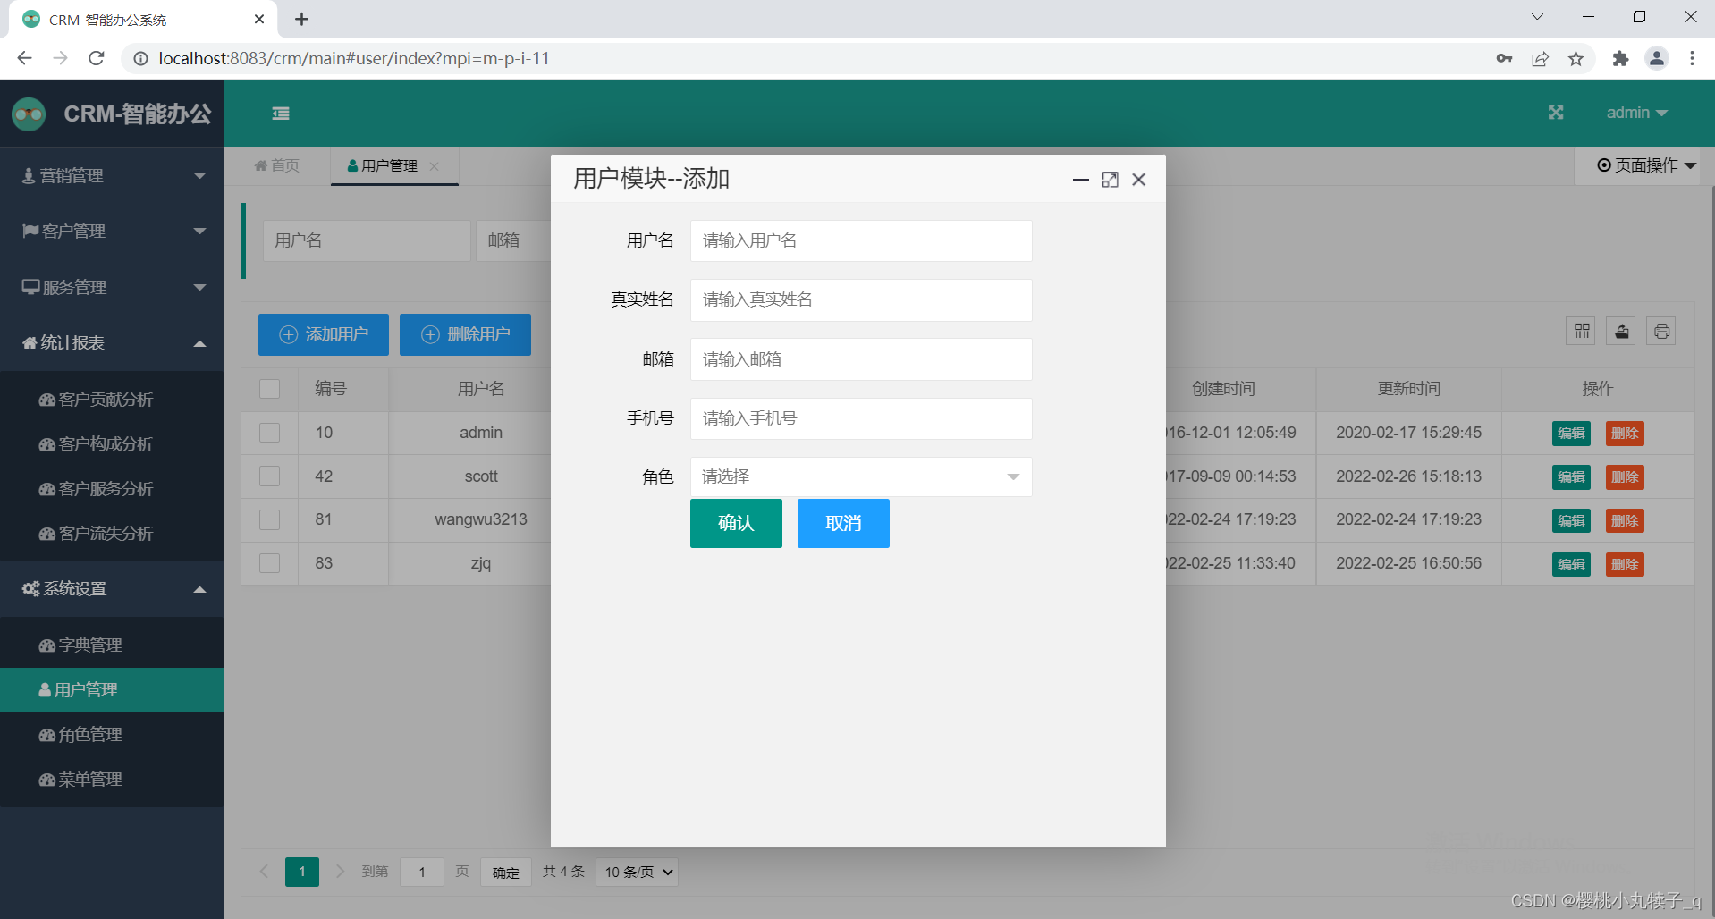The height and width of the screenshot is (919, 1715).
Task: Check the row checkbox for user zjq
Action: click(269, 563)
